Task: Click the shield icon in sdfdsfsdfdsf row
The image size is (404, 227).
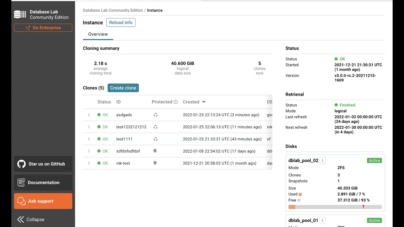Action: [x=155, y=151]
